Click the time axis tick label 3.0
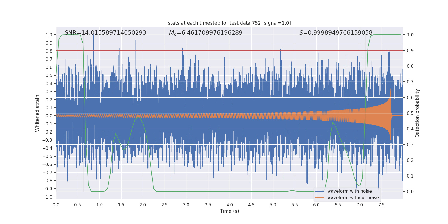This screenshot has height=224, width=448. (186, 205)
